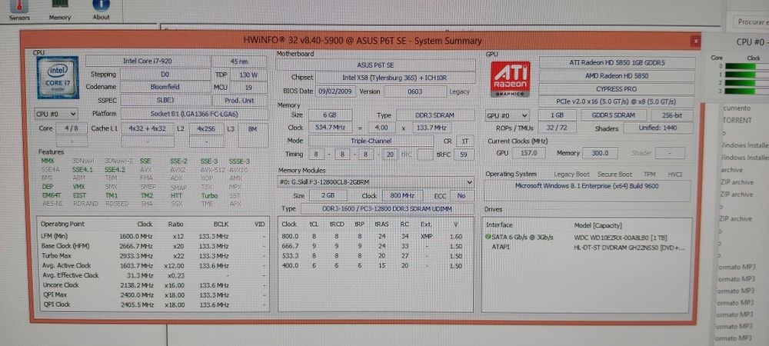Click the TPM label
The image size is (769, 346).
point(649,175)
